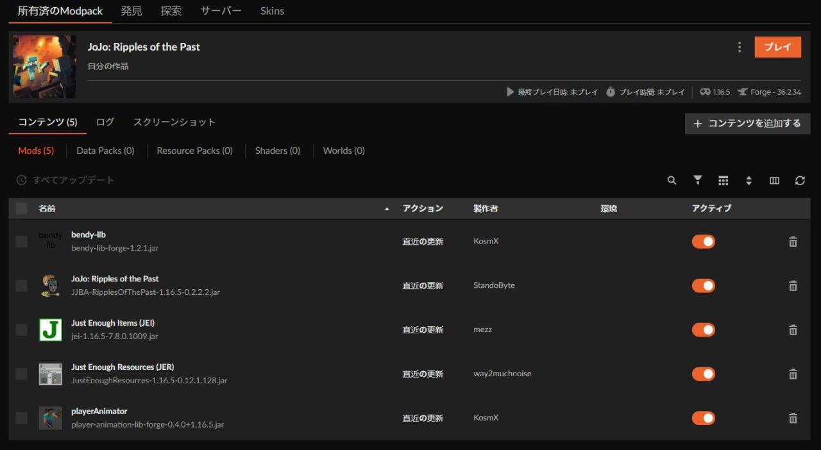Toggle Just Enough Items active switch
This screenshot has width=821, height=450.
pos(704,330)
